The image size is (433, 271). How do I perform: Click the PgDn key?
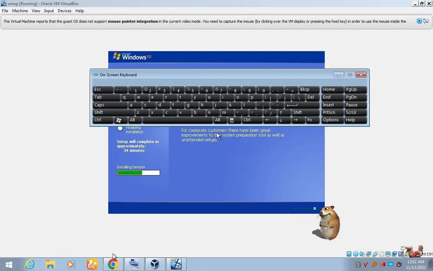pyautogui.click(x=356, y=98)
